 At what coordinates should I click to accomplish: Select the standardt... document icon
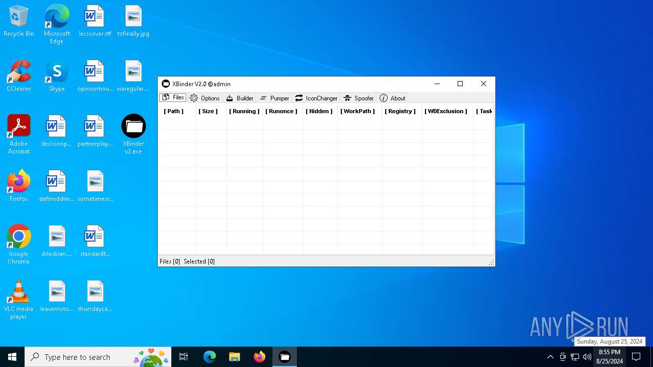(95, 242)
